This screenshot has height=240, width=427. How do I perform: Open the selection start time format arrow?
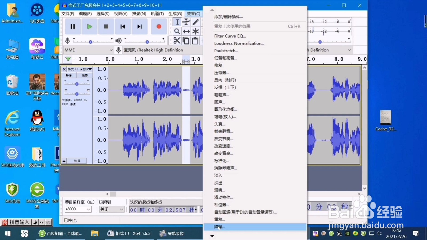[196, 209]
